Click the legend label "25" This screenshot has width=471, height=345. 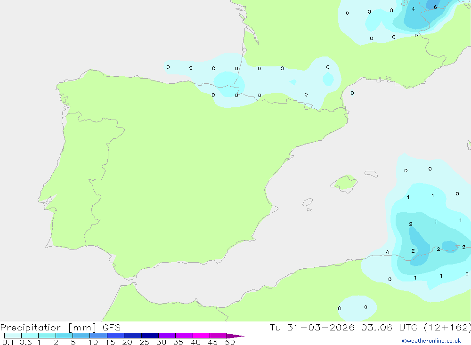(145, 342)
